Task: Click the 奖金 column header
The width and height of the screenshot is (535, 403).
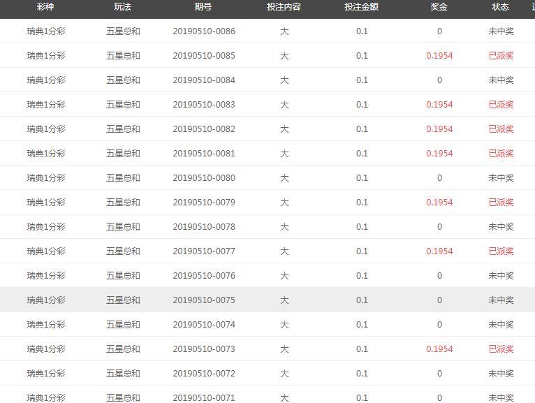Action: (439, 7)
